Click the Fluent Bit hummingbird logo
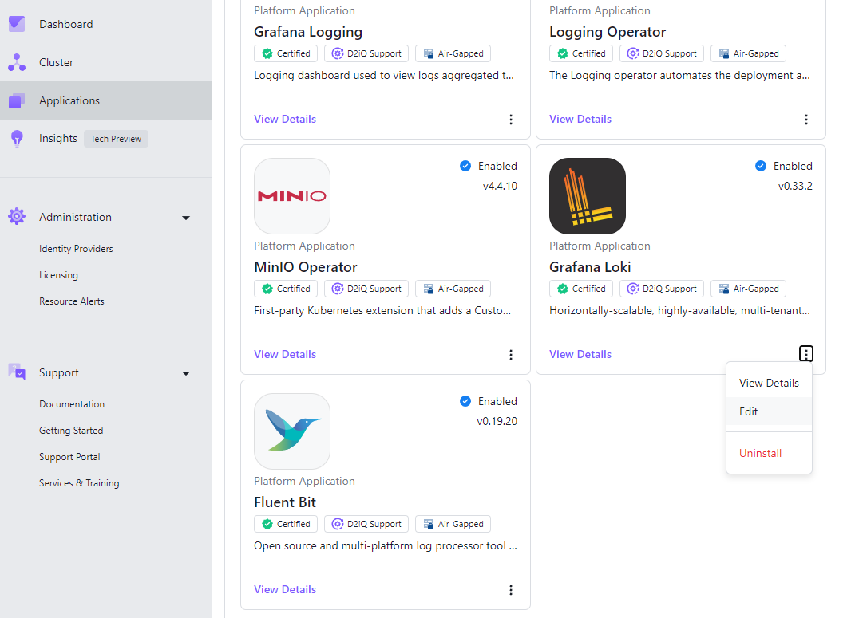847x618 pixels. 292,431
